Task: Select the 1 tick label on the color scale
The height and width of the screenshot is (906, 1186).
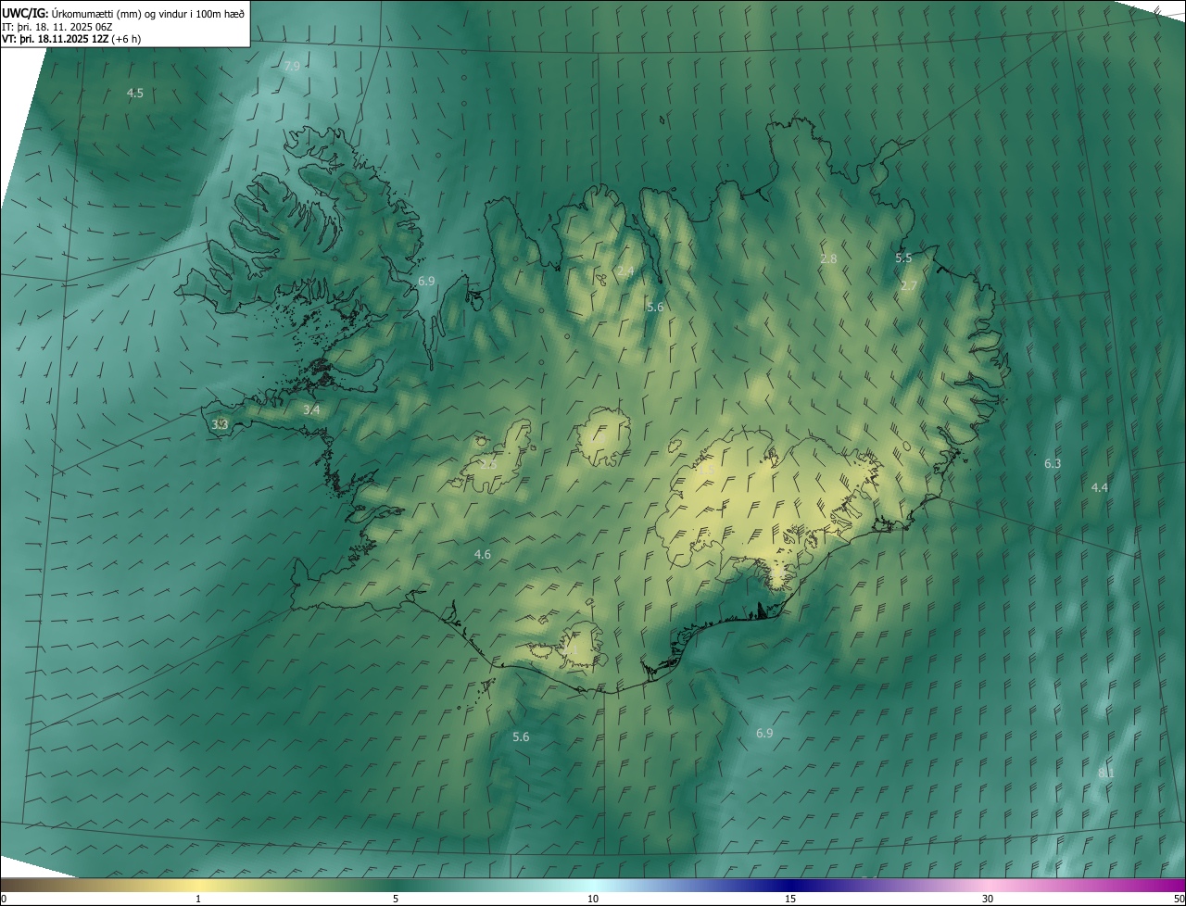Action: coord(198,899)
